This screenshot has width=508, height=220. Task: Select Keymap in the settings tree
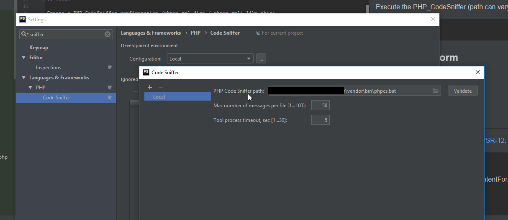tap(38, 48)
